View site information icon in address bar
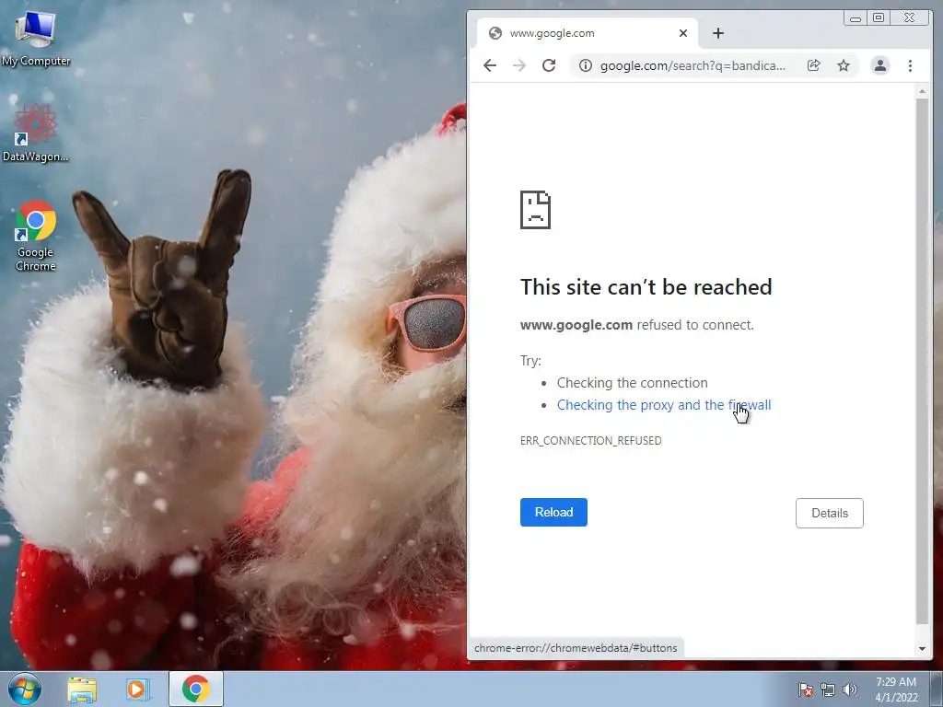 click(585, 65)
